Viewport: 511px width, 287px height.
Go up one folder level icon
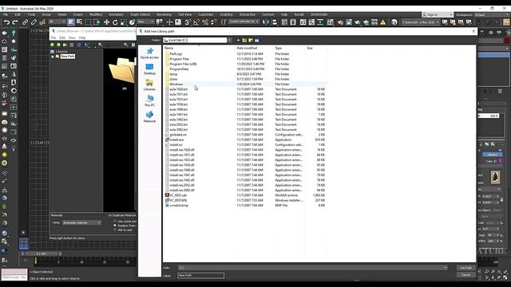pyautogui.click(x=244, y=41)
